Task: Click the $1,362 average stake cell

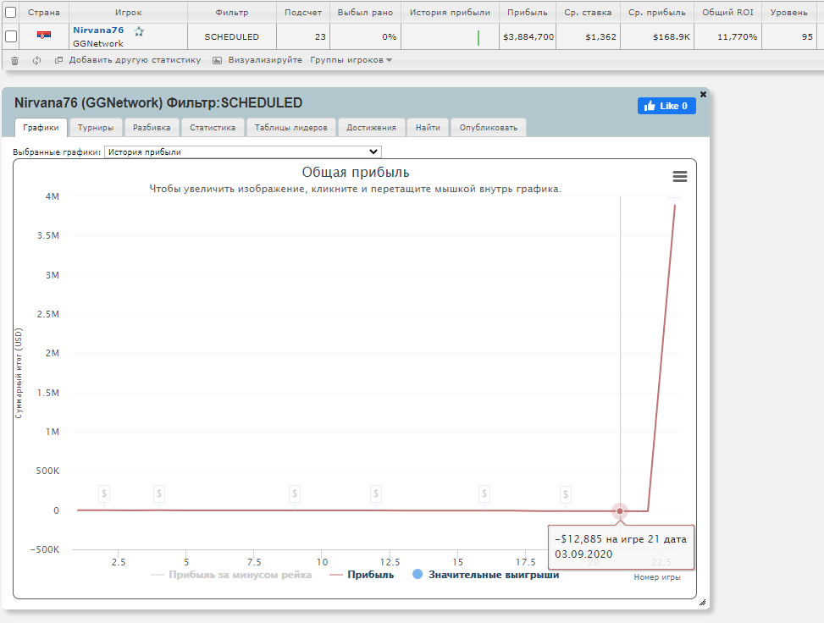Action: pyautogui.click(x=588, y=36)
